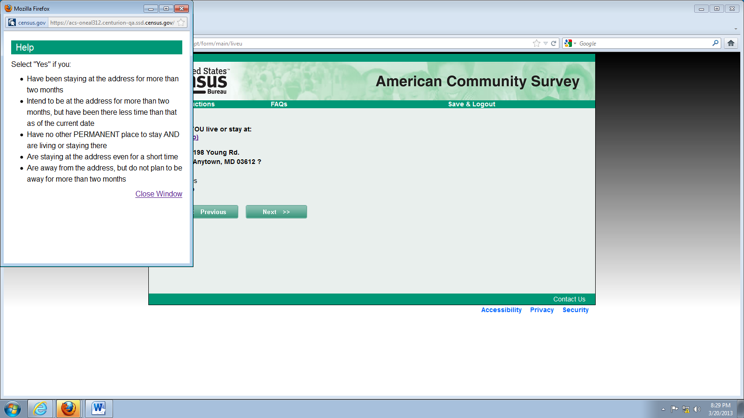Open the Security footer link
This screenshot has width=744, height=418.
point(576,310)
